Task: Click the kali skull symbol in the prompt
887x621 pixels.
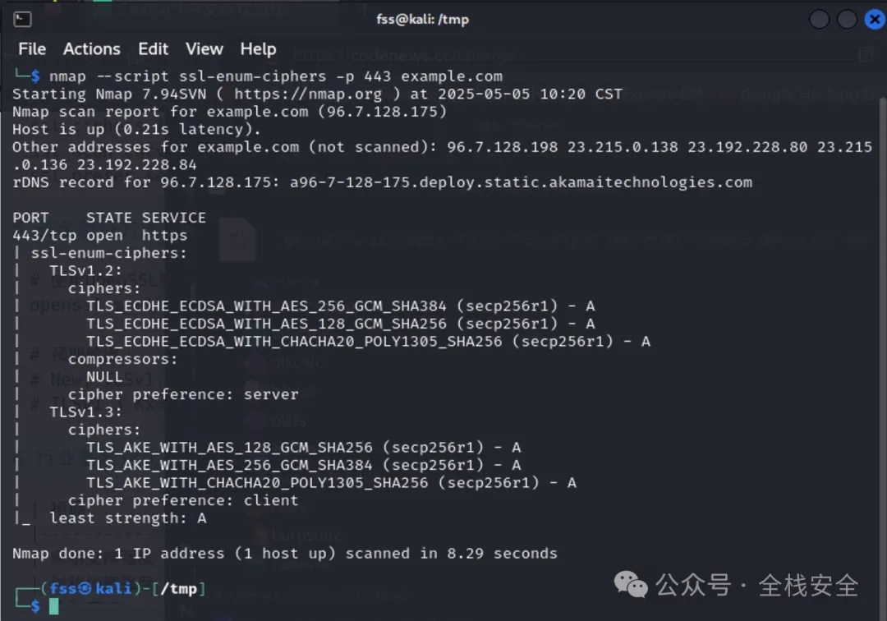Action: click(85, 589)
